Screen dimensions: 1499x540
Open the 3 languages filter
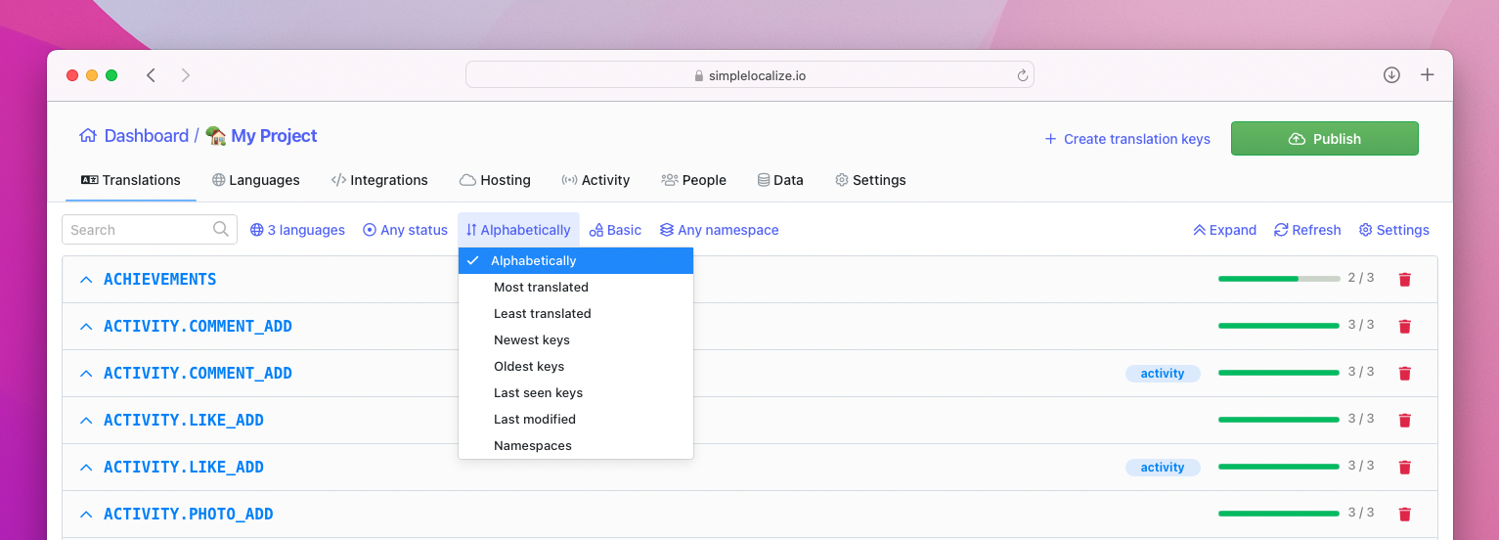[x=297, y=230]
